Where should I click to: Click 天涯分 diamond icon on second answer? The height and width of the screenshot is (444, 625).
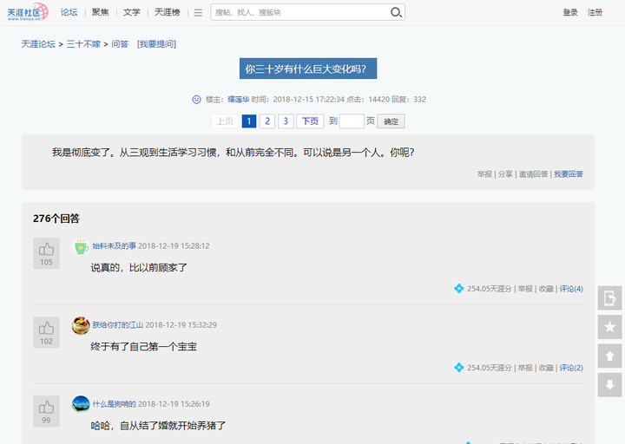[459, 367]
